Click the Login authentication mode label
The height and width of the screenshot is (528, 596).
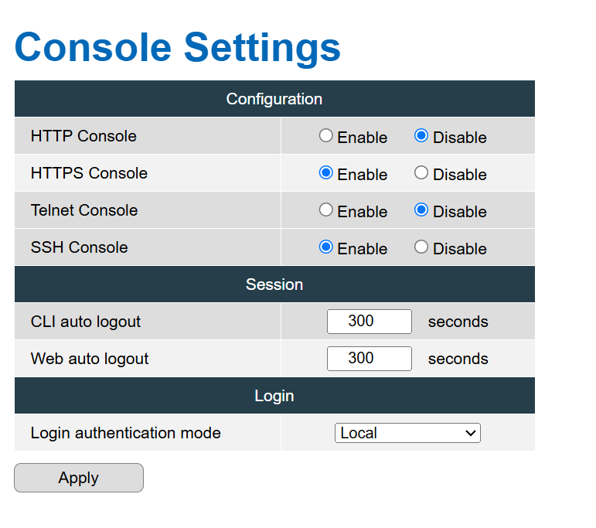point(125,433)
